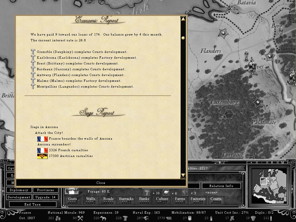
Task: Click the scroll-up arrow of the report
Action: [183, 19]
